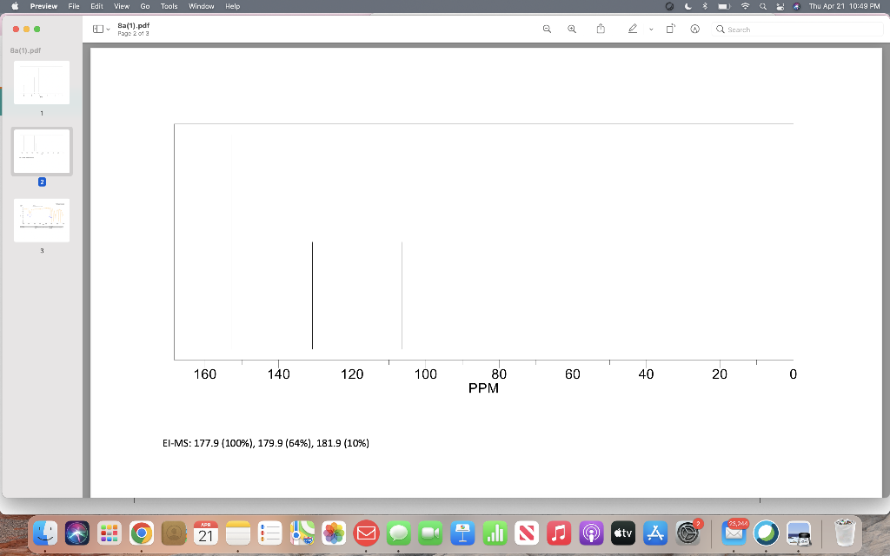
Task: Open Apple TV from the Dock
Action: tap(623, 533)
